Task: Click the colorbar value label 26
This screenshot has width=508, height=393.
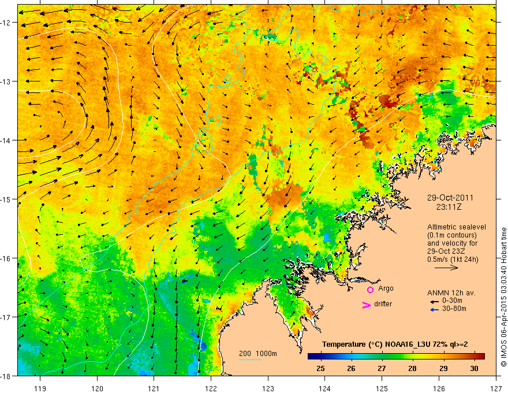Action: [x=351, y=369]
